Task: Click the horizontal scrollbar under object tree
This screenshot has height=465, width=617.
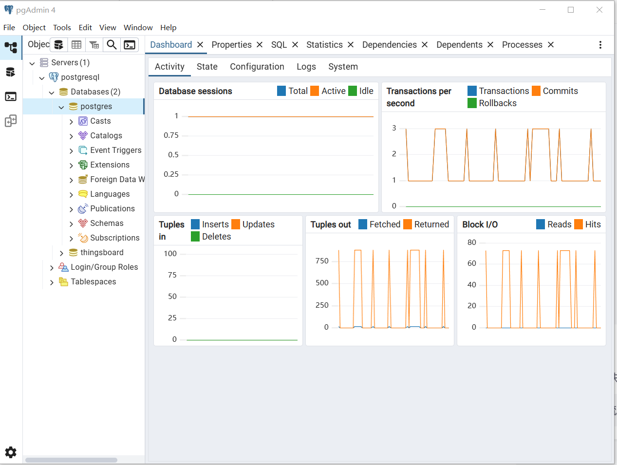Action: coord(71,460)
